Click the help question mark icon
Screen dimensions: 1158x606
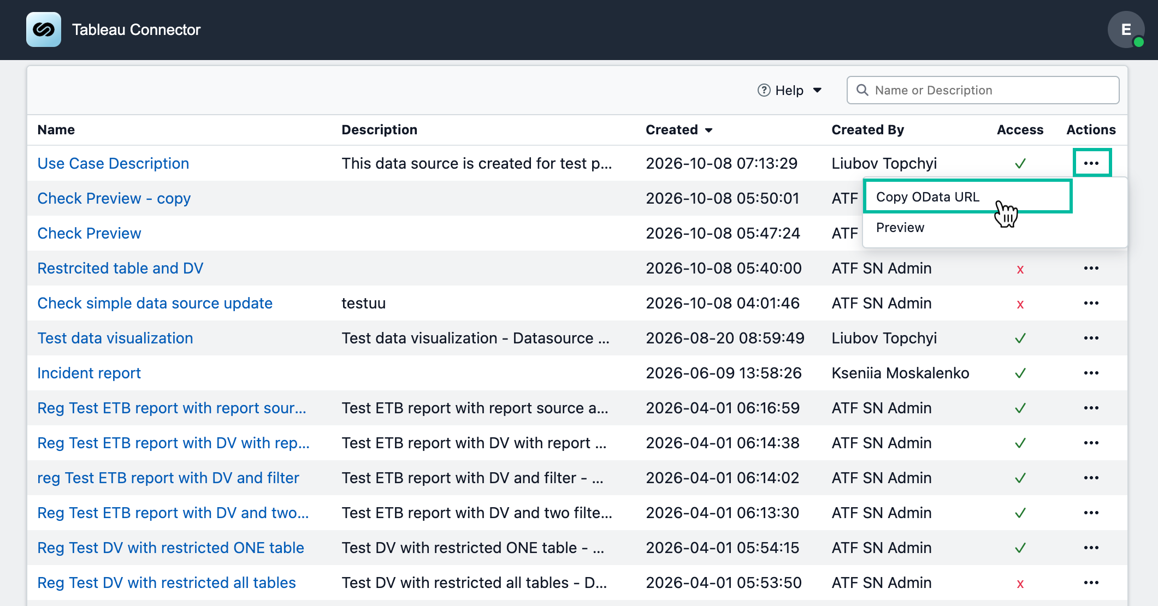click(x=764, y=90)
